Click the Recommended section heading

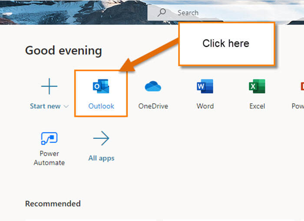point(53,204)
